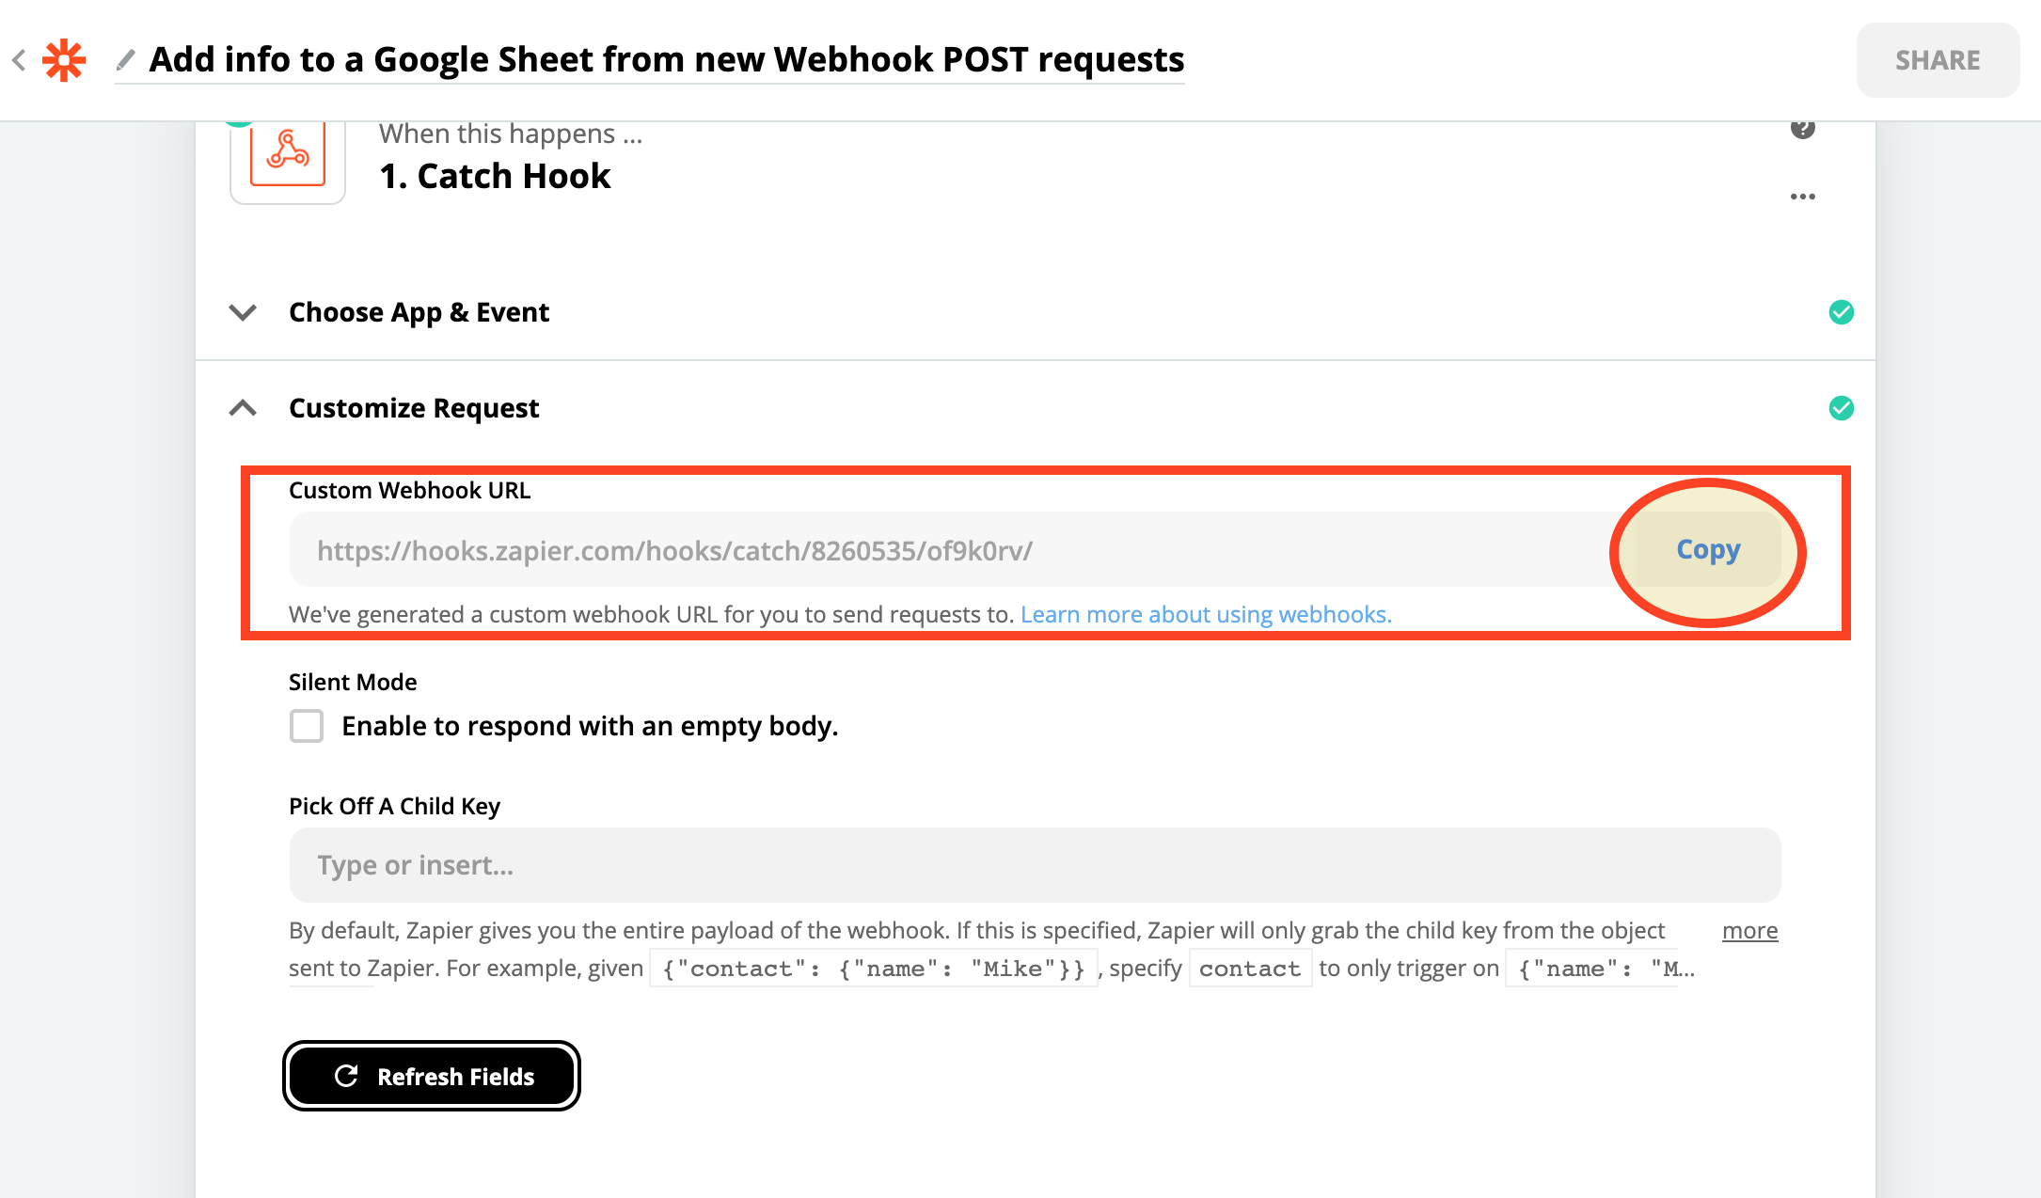This screenshot has width=2041, height=1198.
Task: Enable Silent Mode empty body checkbox
Action: 307,726
